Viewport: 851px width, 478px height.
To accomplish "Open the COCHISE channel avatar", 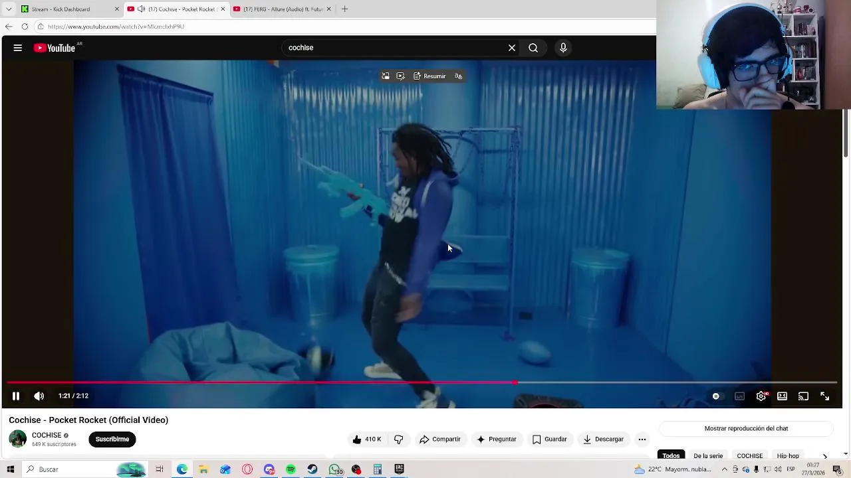I will tap(18, 439).
